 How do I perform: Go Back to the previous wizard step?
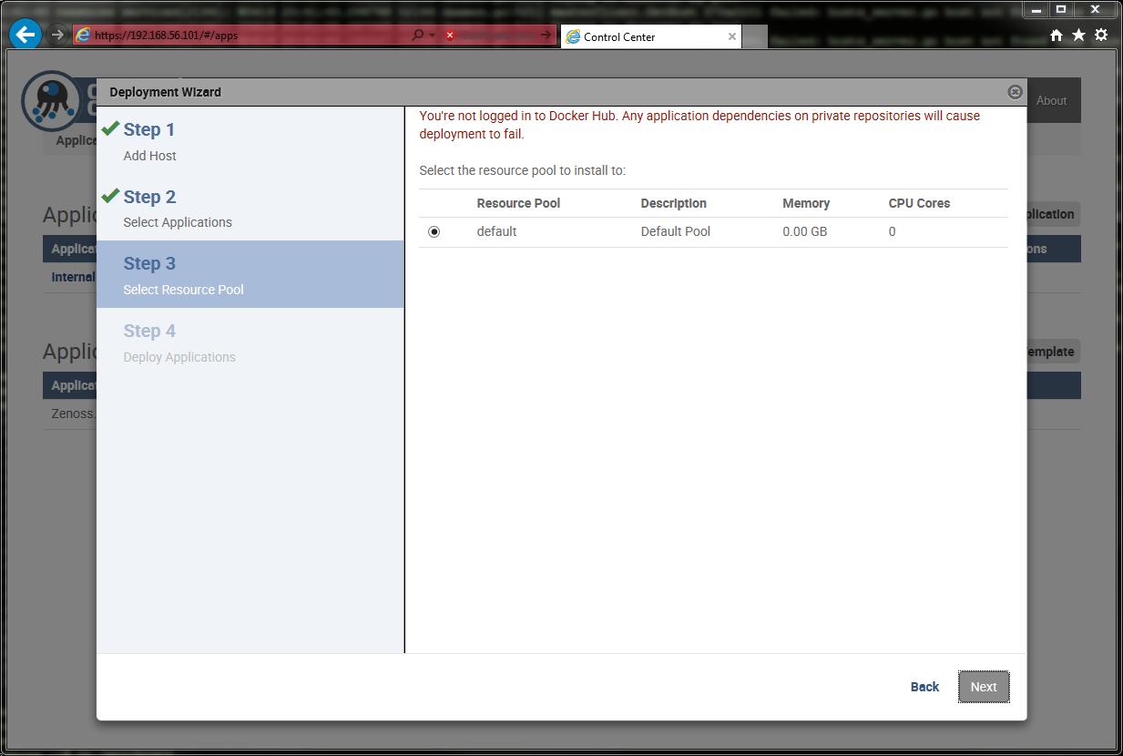tap(924, 687)
